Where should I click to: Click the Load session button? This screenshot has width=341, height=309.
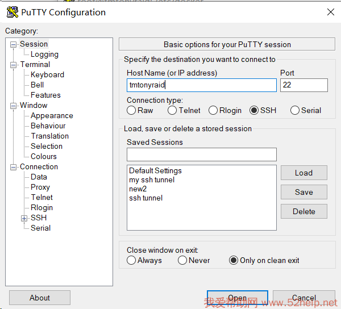303,173
